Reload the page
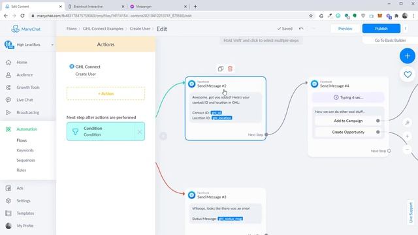This screenshot has height=235, width=418. click(x=22, y=16)
